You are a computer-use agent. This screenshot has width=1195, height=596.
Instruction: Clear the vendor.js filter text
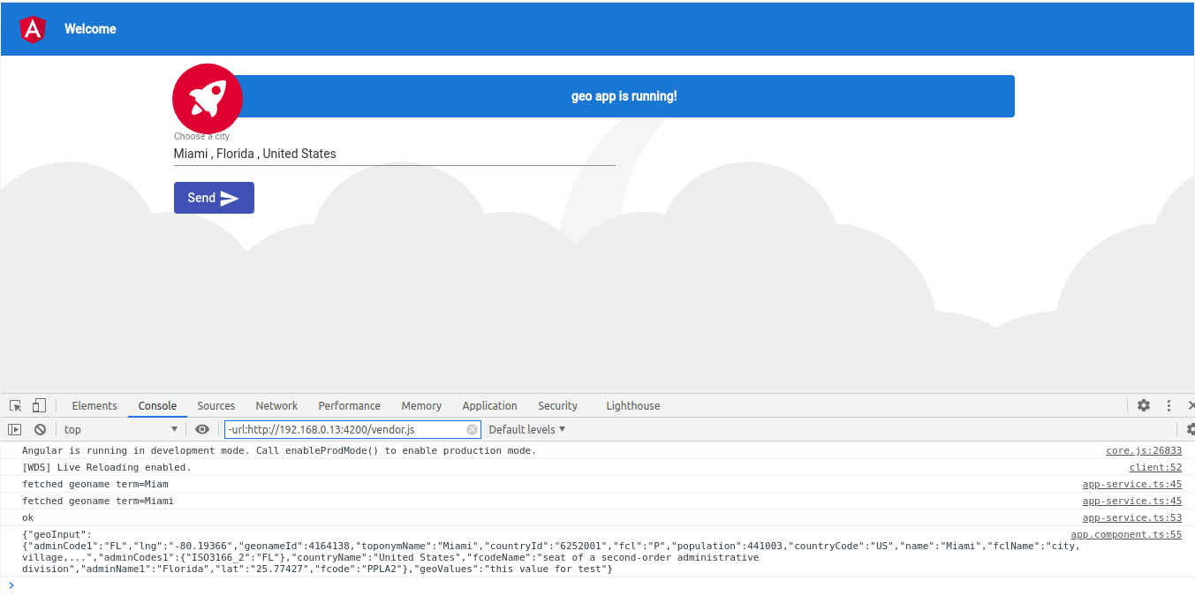tap(472, 429)
